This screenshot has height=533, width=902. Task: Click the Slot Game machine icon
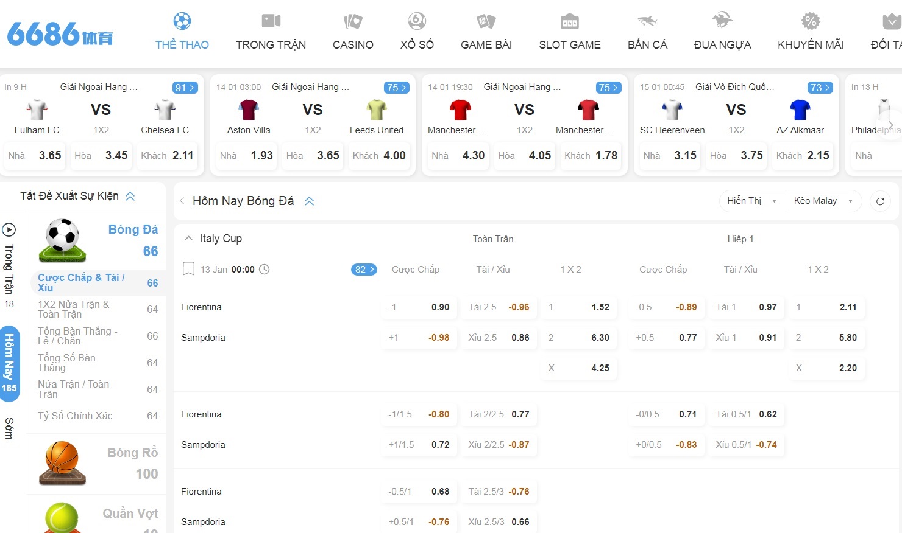[x=570, y=21]
